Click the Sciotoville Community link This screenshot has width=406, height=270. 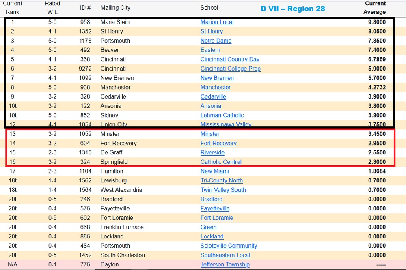pos(229,246)
